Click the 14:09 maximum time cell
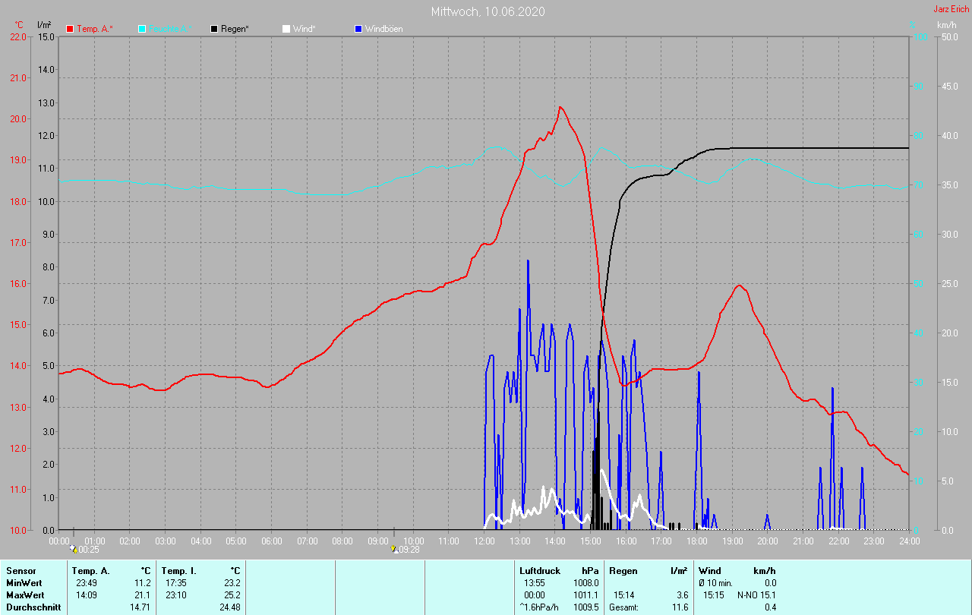The image size is (972, 615). tap(86, 595)
